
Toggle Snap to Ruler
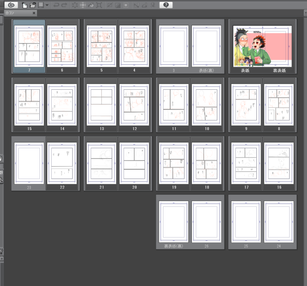136,5
